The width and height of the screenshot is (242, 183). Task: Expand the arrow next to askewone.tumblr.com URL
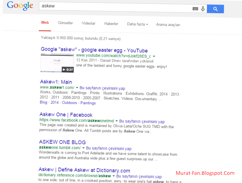point(83,148)
